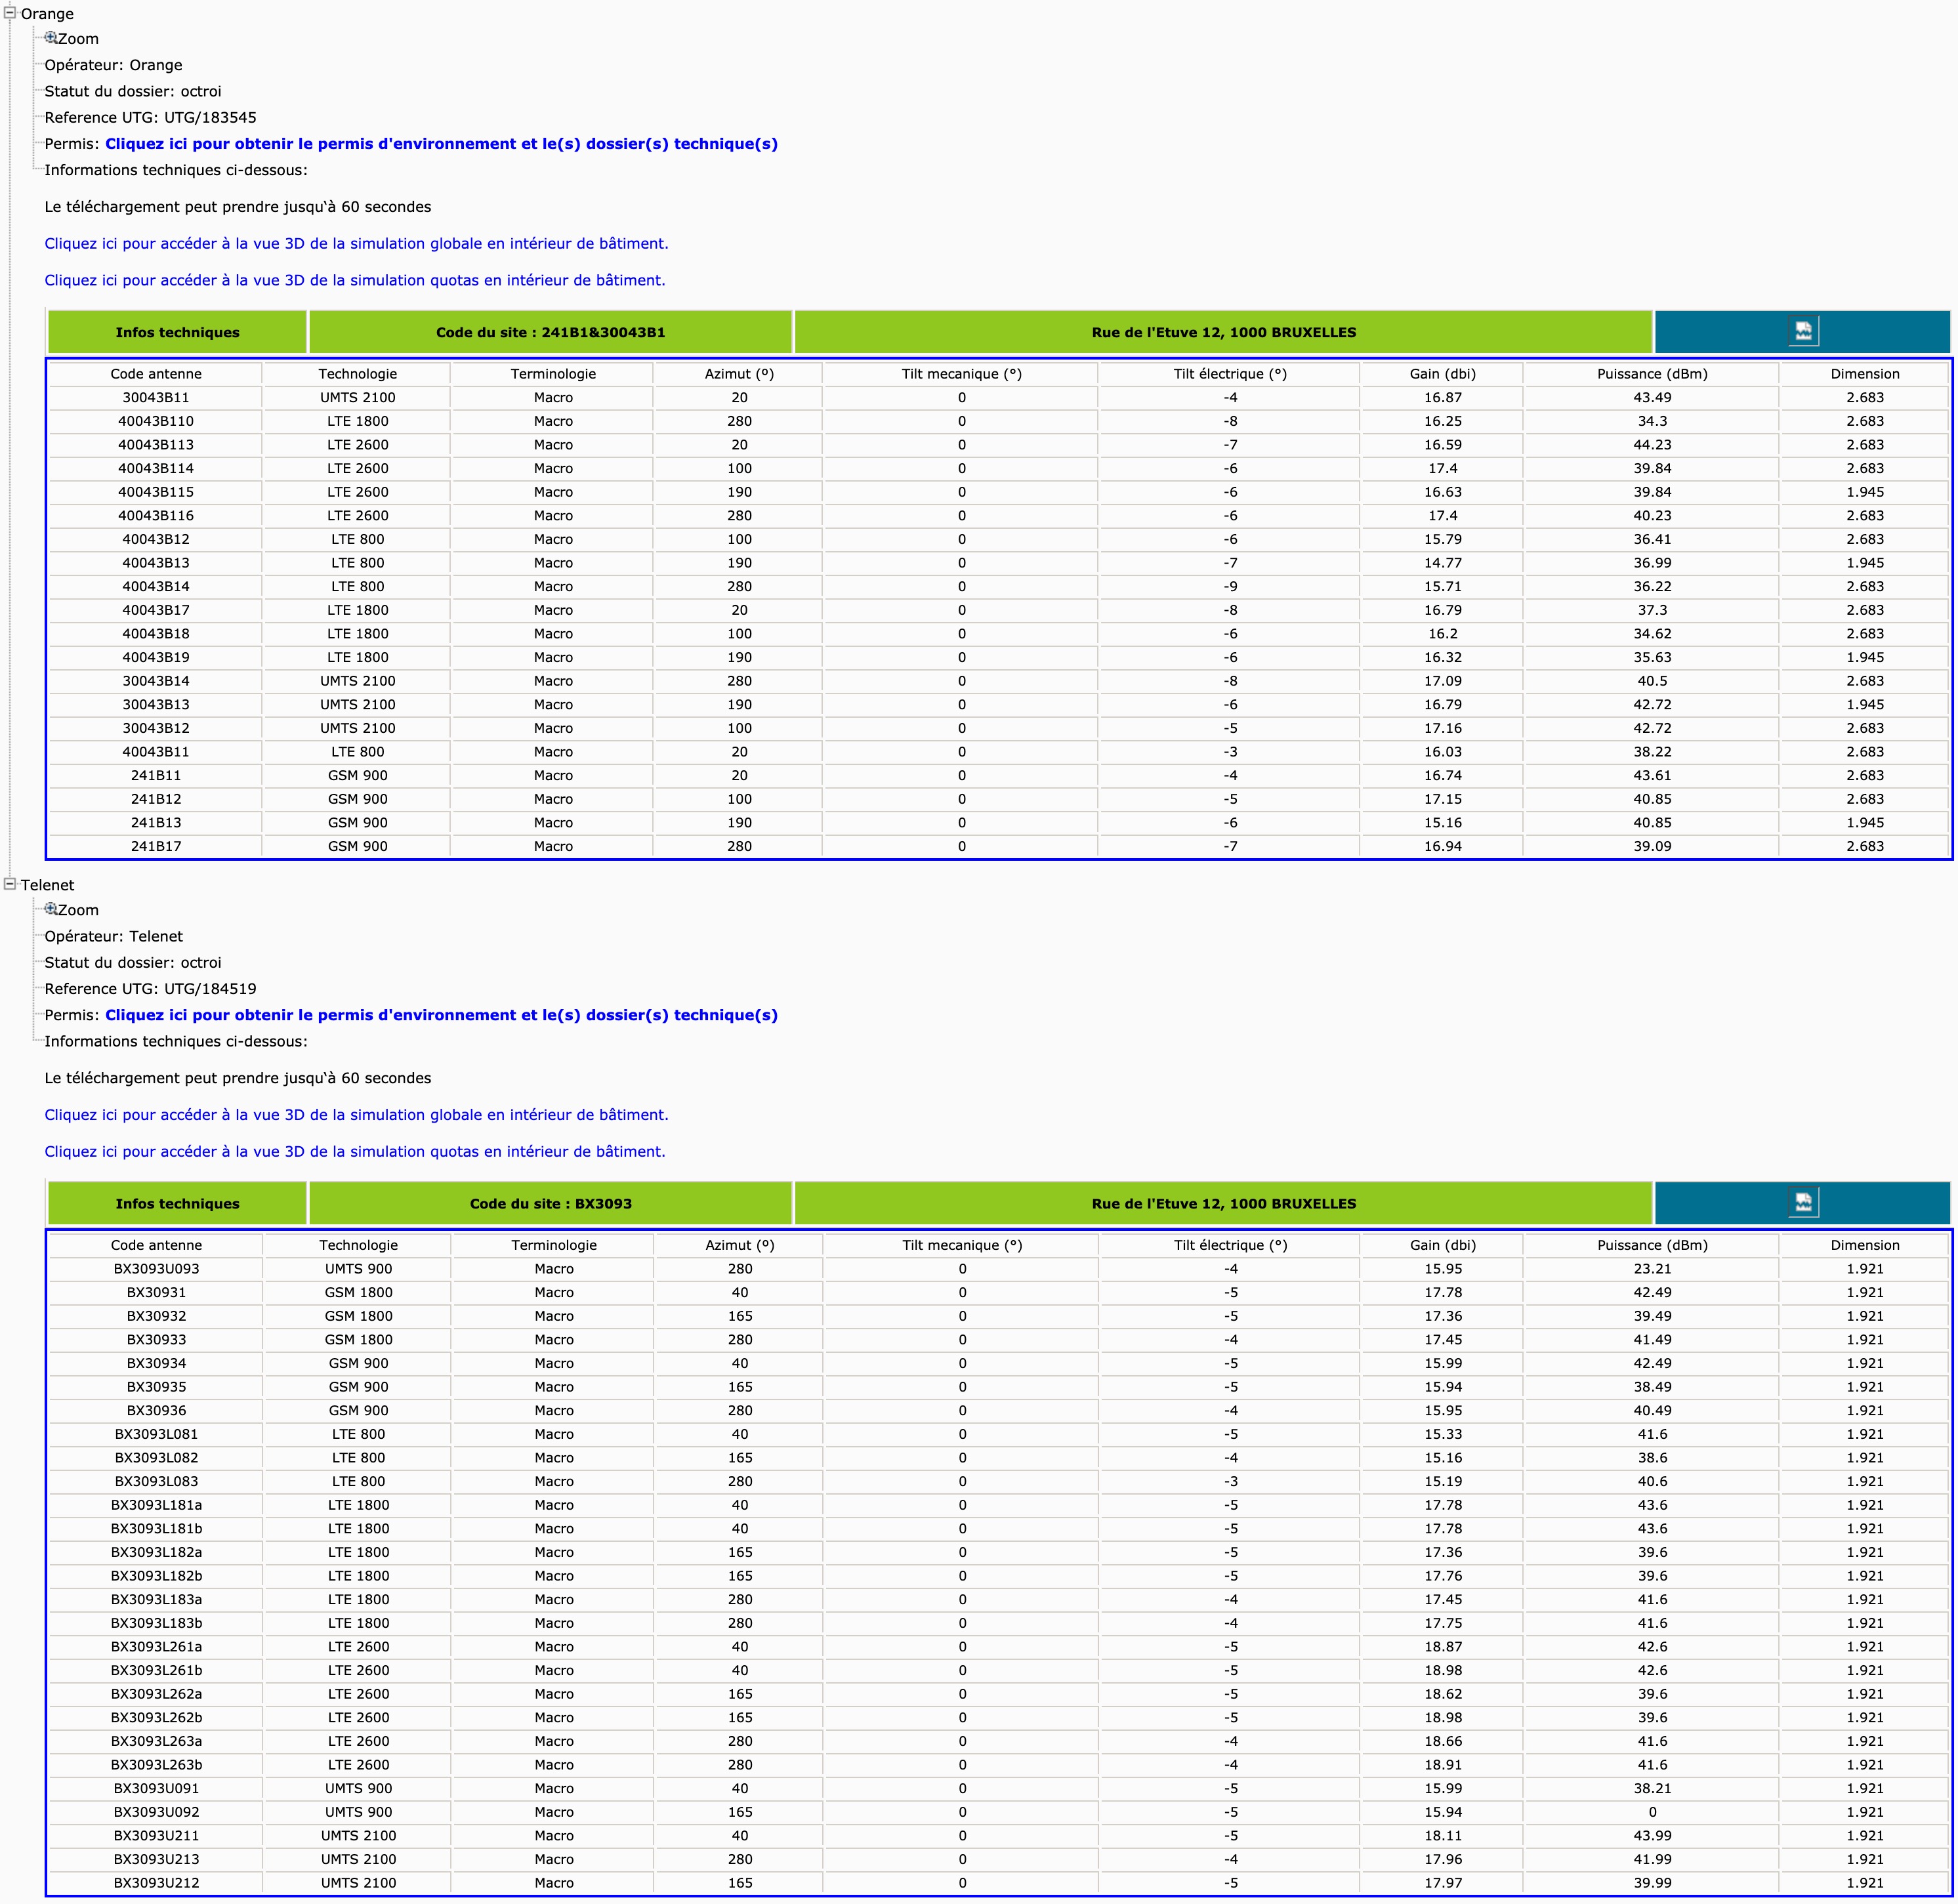Click the Zoom magnifier icon under Orange
The image size is (1958, 1904).
pyautogui.click(x=51, y=38)
